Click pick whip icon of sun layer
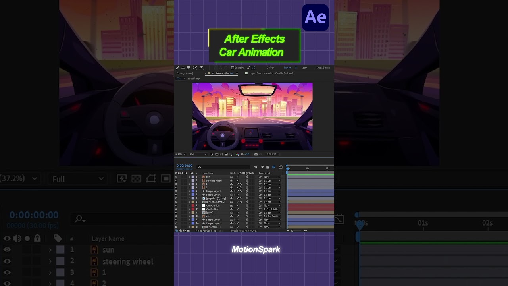 click(260, 177)
